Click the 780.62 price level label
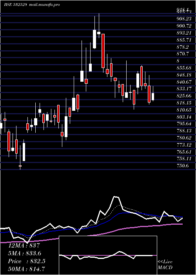The height and width of the screenshot is (275, 196). click(x=183, y=138)
